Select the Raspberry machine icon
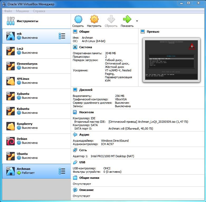Image resolution: width=206 pixels, height=202 pixels. coord(11,126)
